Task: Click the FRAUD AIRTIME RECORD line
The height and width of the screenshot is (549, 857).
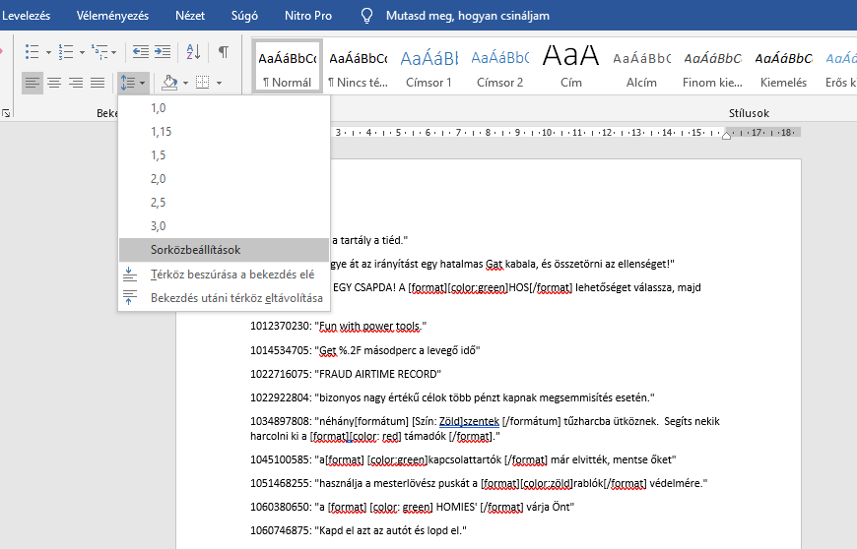Action: coord(346,374)
